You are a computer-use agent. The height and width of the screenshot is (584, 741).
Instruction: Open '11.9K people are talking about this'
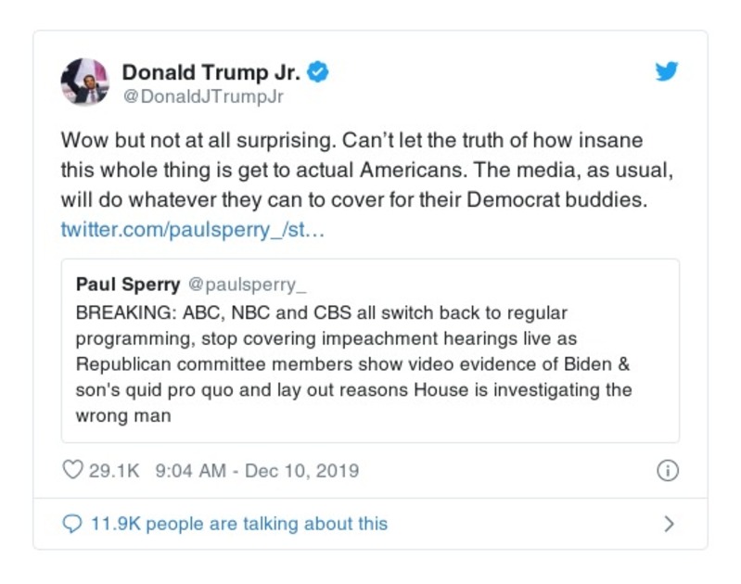pyautogui.click(x=238, y=524)
